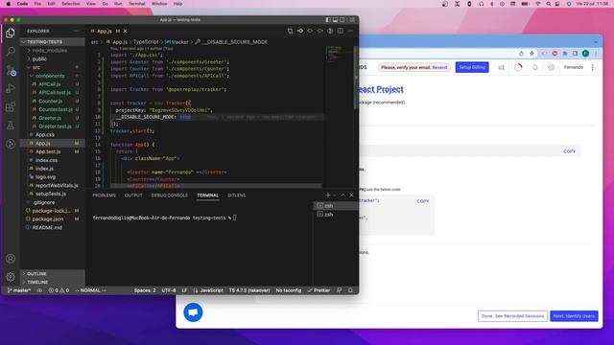Click the circular progress icon in OpenReplay header

(x=518, y=67)
